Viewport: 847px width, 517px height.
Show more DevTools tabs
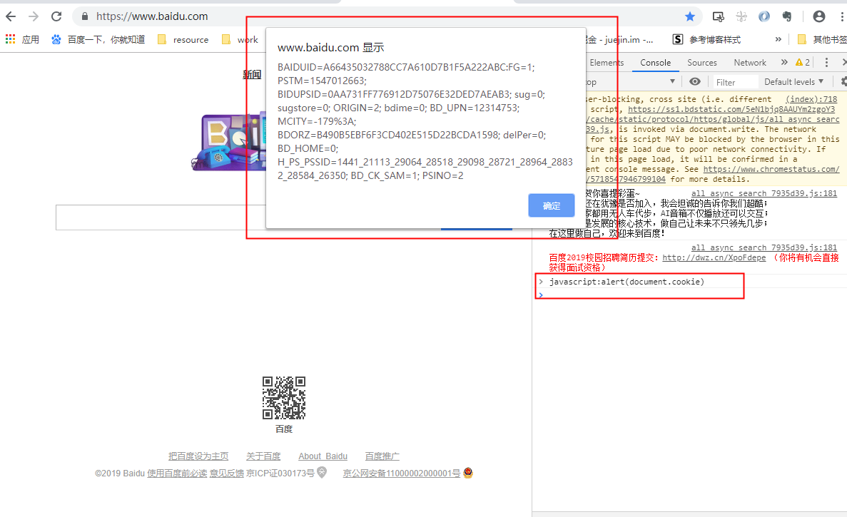coord(783,63)
